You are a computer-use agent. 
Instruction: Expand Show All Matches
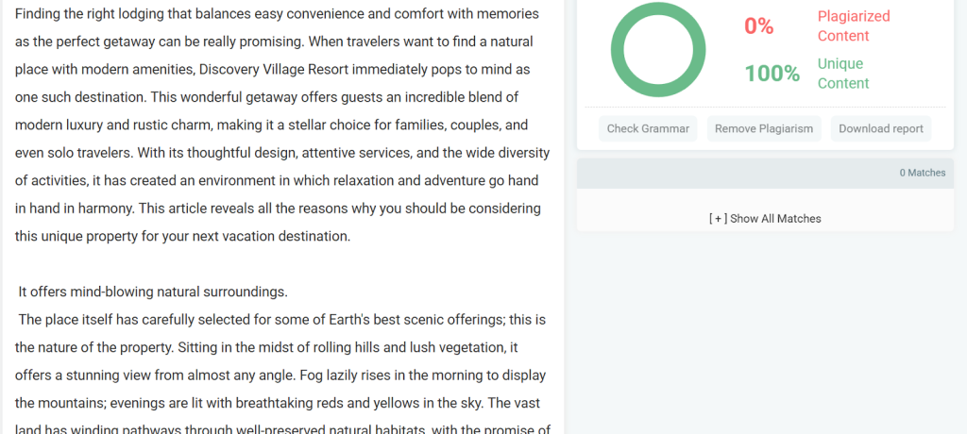click(765, 218)
